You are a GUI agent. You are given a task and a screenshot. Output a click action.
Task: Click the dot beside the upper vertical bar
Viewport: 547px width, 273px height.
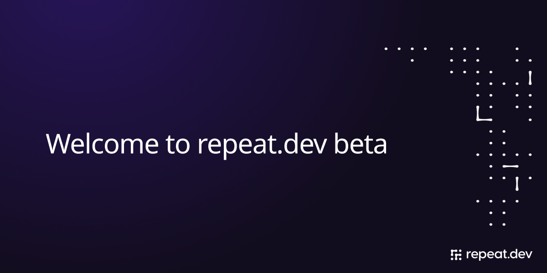517,83
